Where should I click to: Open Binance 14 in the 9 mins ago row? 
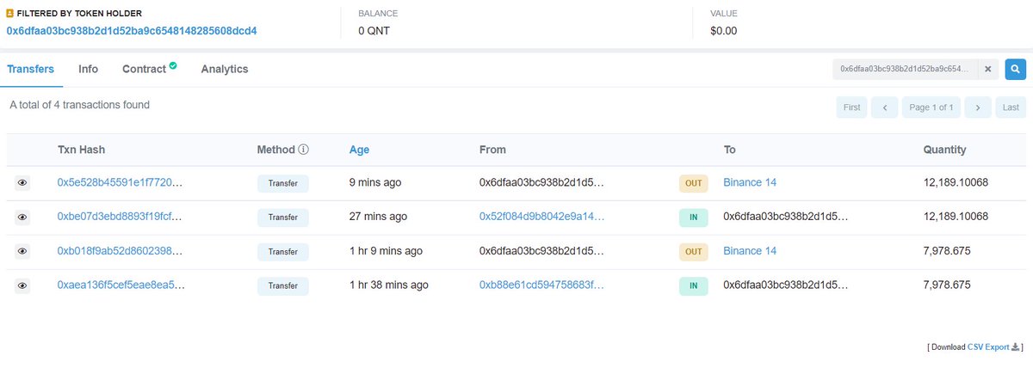750,183
